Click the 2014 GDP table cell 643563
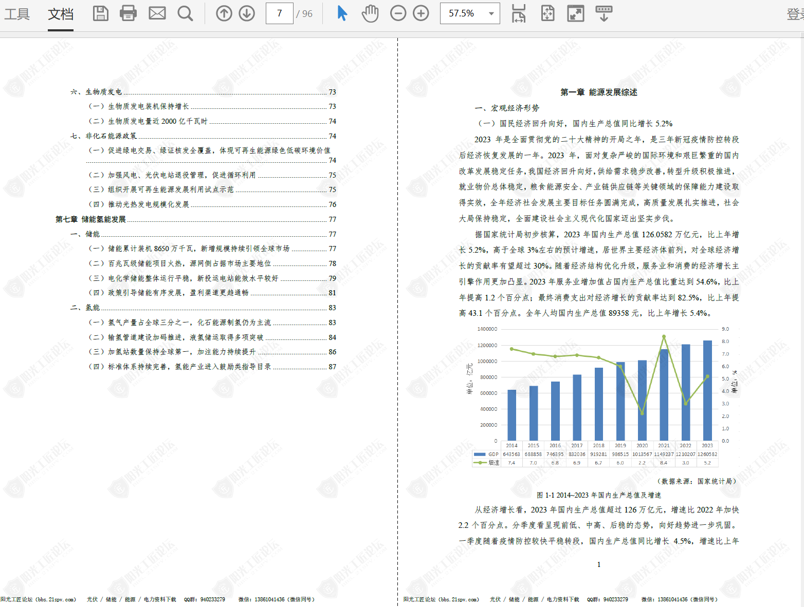The width and height of the screenshot is (804, 607). pyautogui.click(x=511, y=454)
